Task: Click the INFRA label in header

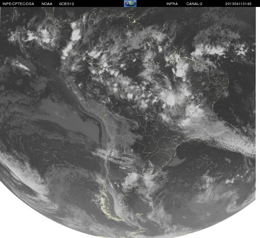Action: (x=172, y=4)
